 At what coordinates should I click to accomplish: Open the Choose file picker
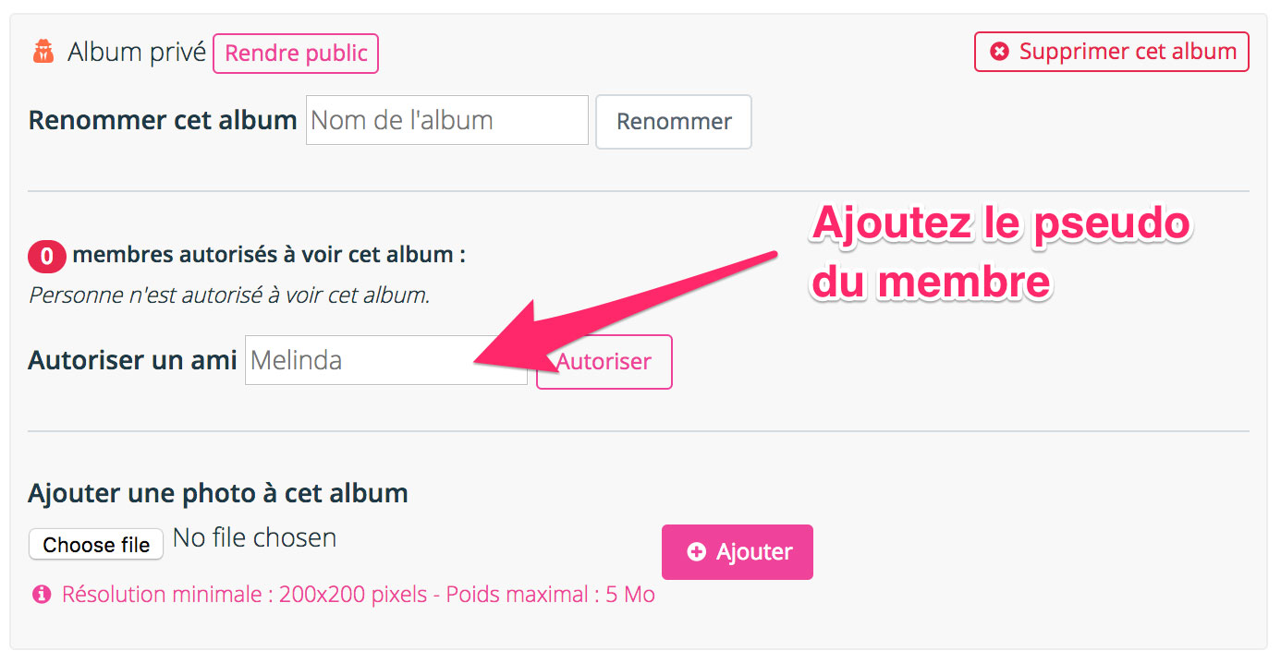(96, 545)
